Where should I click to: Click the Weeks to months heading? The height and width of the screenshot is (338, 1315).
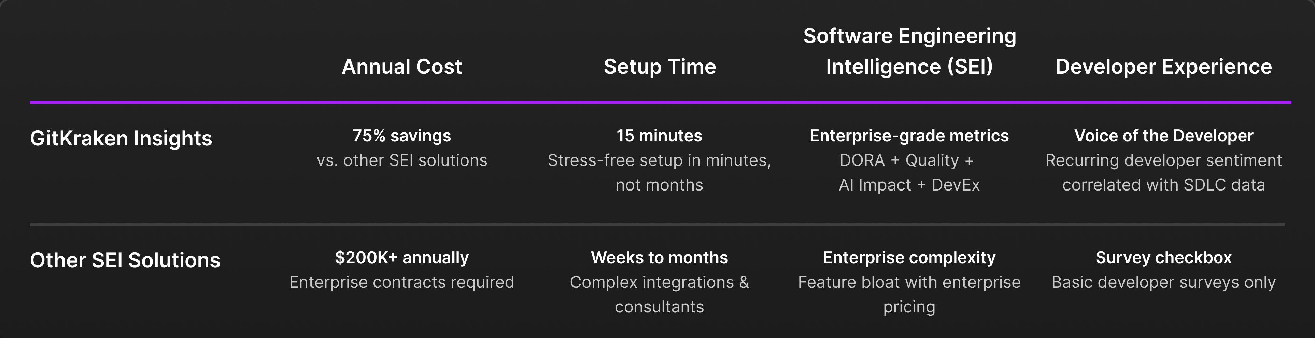659,258
